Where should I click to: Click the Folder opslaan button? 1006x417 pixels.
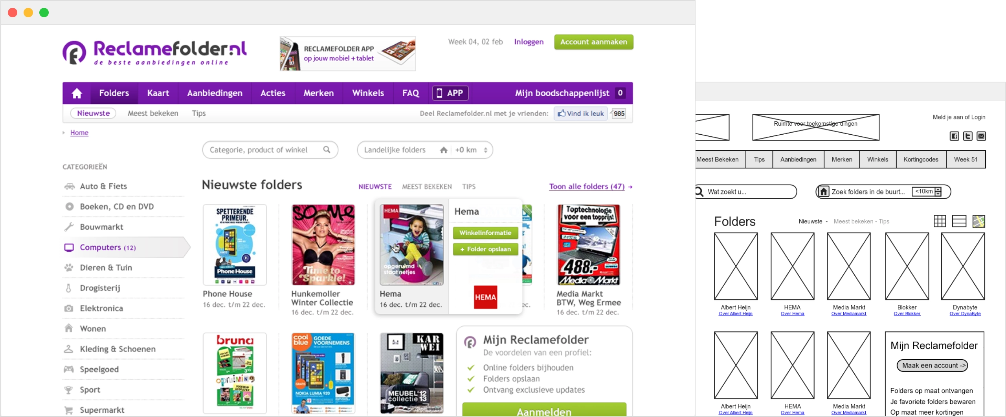(x=485, y=249)
